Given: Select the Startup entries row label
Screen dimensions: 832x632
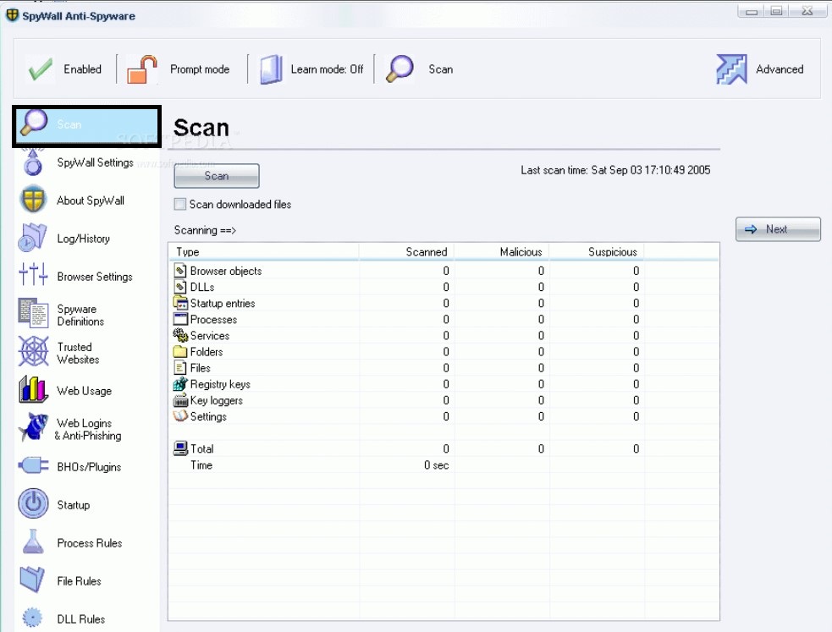Looking at the screenshot, I should click(x=223, y=303).
